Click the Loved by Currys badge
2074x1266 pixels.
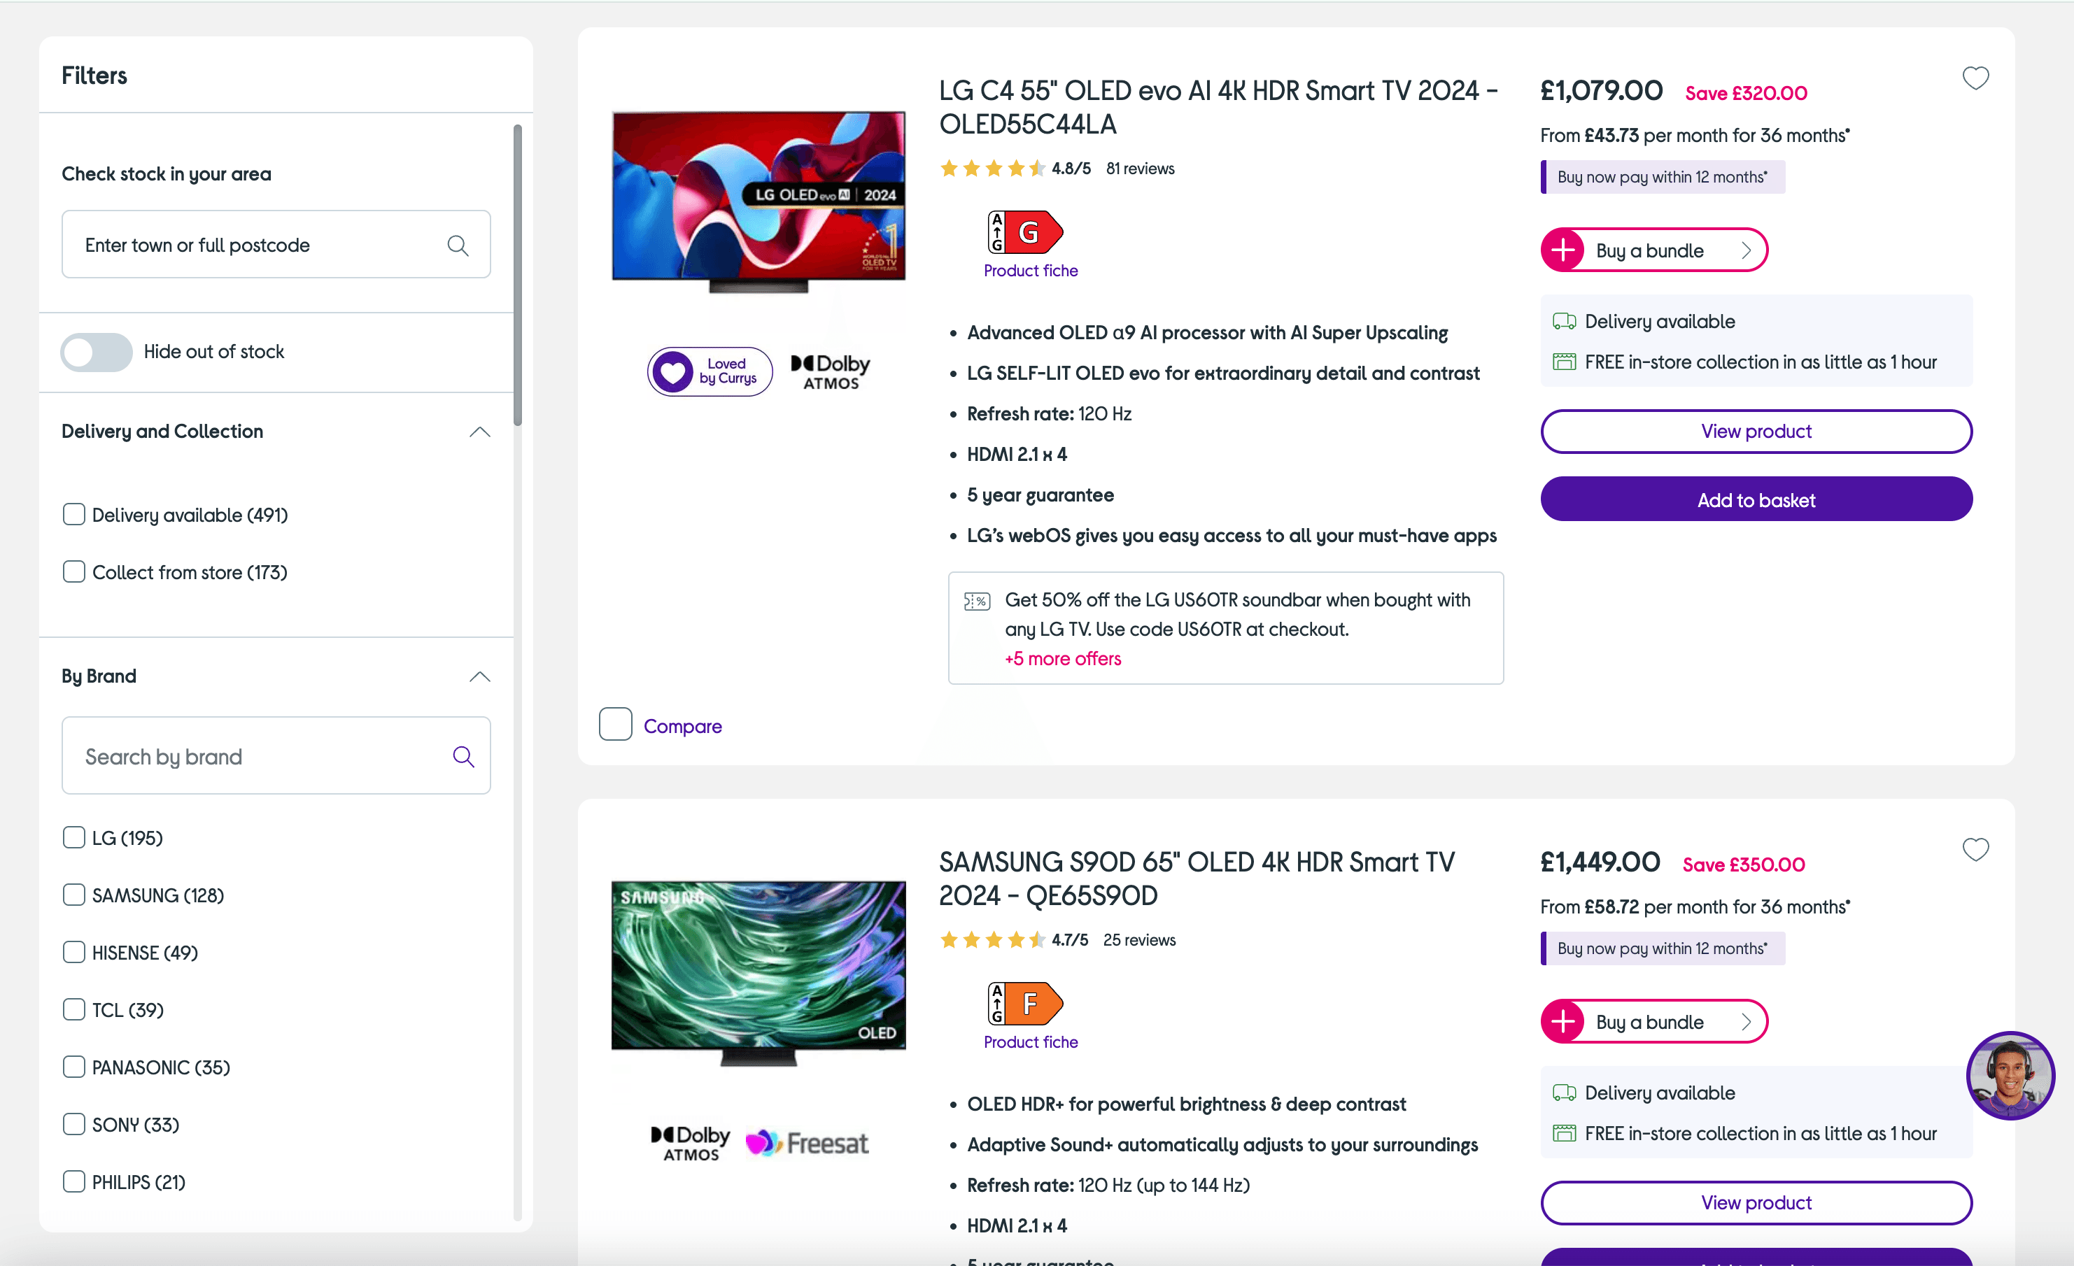[x=710, y=371]
